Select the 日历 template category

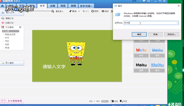(x=7, y=44)
